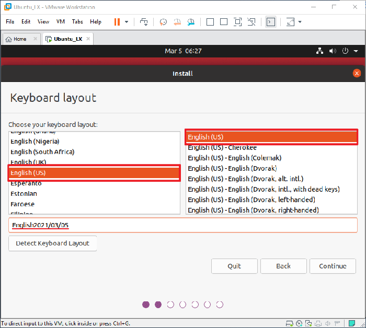Viewport: 366px width, 328px height.
Task: Open the Edit menu
Action: [26, 22]
